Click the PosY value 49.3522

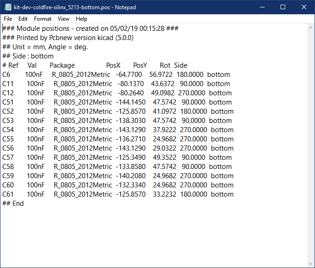[164, 157]
